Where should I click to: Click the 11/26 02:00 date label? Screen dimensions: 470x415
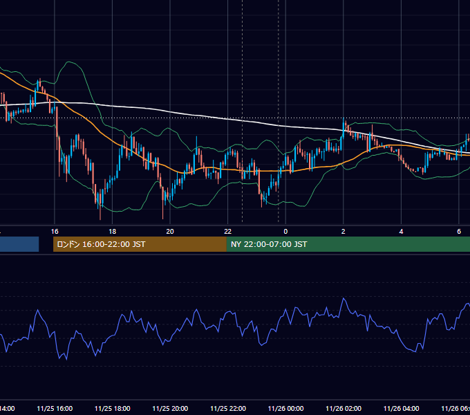click(x=344, y=408)
